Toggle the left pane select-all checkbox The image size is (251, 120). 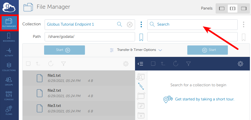pyautogui.click(x=28, y=64)
